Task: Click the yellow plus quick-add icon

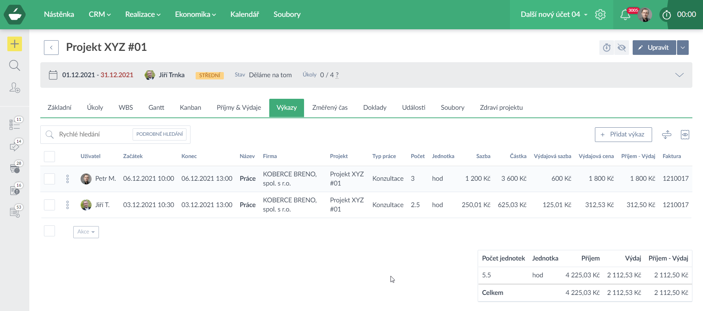Action: click(x=15, y=44)
